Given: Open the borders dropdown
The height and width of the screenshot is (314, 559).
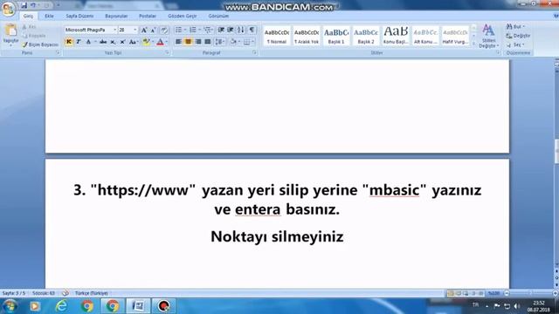Looking at the screenshot, I should point(253,42).
